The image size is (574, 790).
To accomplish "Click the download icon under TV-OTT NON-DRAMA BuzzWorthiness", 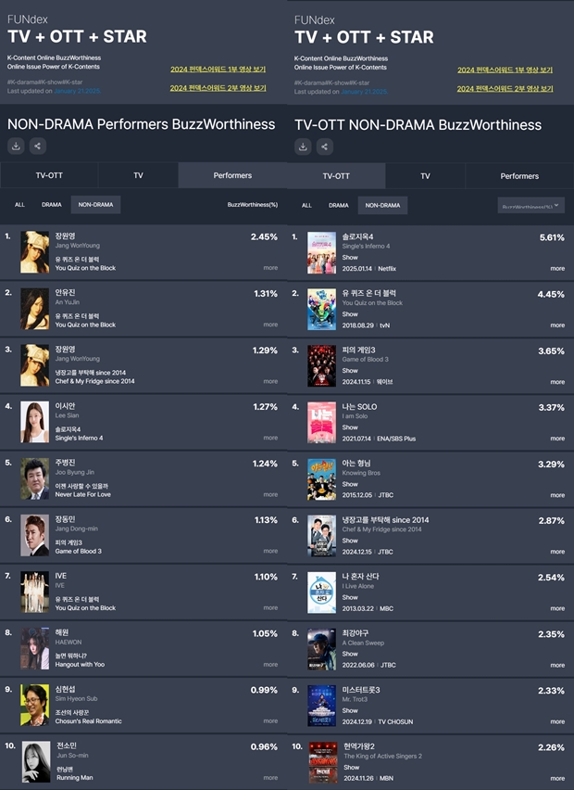I will (x=303, y=147).
